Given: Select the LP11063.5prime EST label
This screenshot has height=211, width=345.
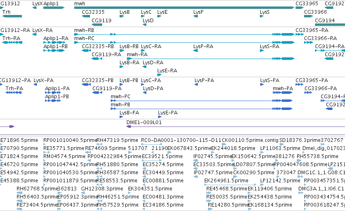Looking at the screenshot, I should (x=280, y=148).
